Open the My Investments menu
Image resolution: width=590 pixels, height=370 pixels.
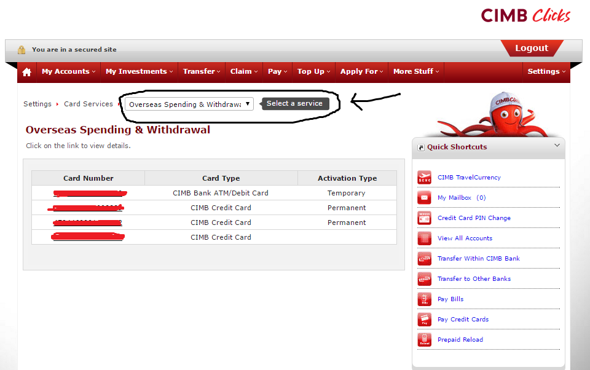[x=140, y=71]
